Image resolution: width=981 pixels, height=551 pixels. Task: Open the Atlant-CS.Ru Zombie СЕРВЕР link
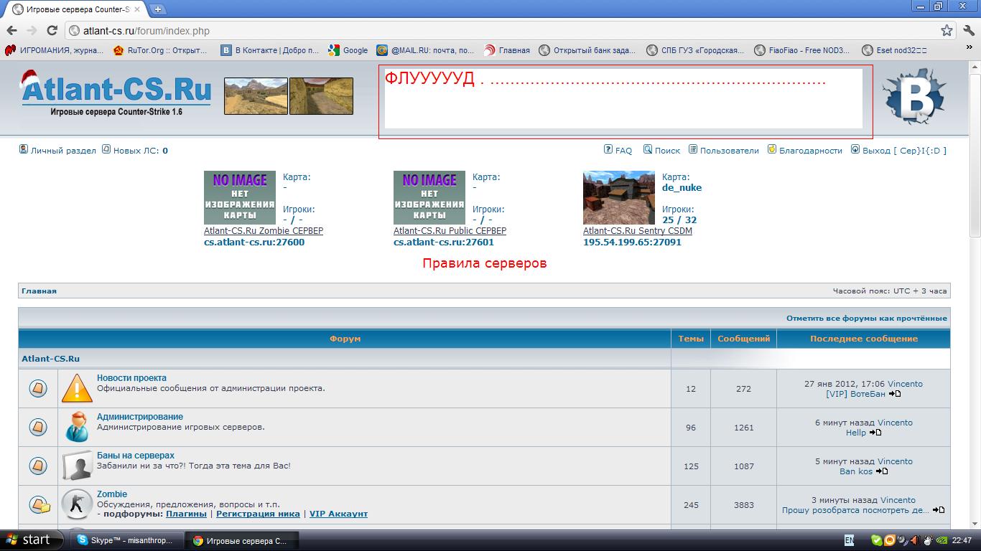[264, 231]
